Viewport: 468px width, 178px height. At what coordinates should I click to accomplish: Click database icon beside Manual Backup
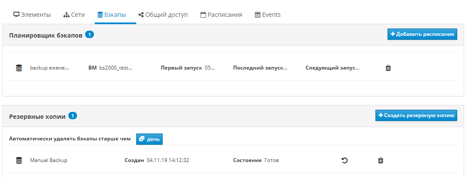(x=19, y=161)
